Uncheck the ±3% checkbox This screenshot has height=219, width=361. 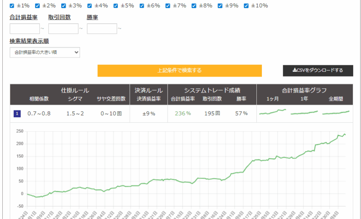[x=64, y=6]
